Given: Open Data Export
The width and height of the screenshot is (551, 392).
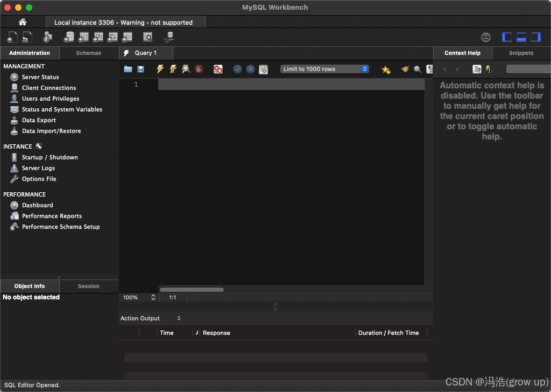Looking at the screenshot, I should click(39, 120).
